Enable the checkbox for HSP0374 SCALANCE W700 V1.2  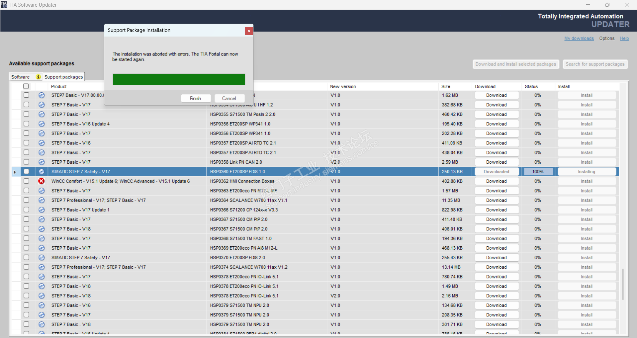coord(26,267)
